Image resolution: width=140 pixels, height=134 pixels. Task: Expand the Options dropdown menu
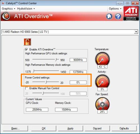(x=115, y=9)
